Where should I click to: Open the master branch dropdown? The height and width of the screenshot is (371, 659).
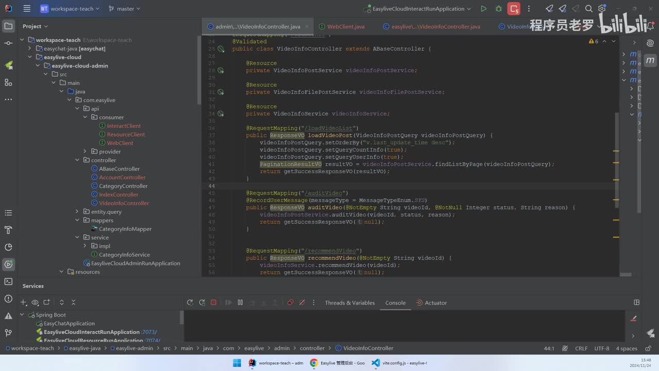click(125, 9)
